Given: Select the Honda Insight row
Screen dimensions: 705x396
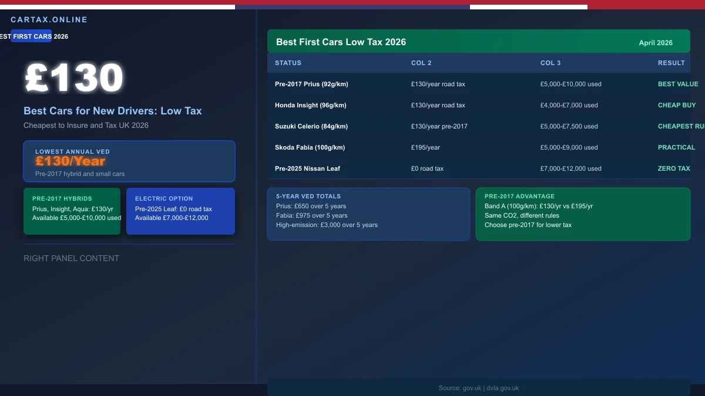Looking at the screenshot, I should pyautogui.click(x=411, y=105).
